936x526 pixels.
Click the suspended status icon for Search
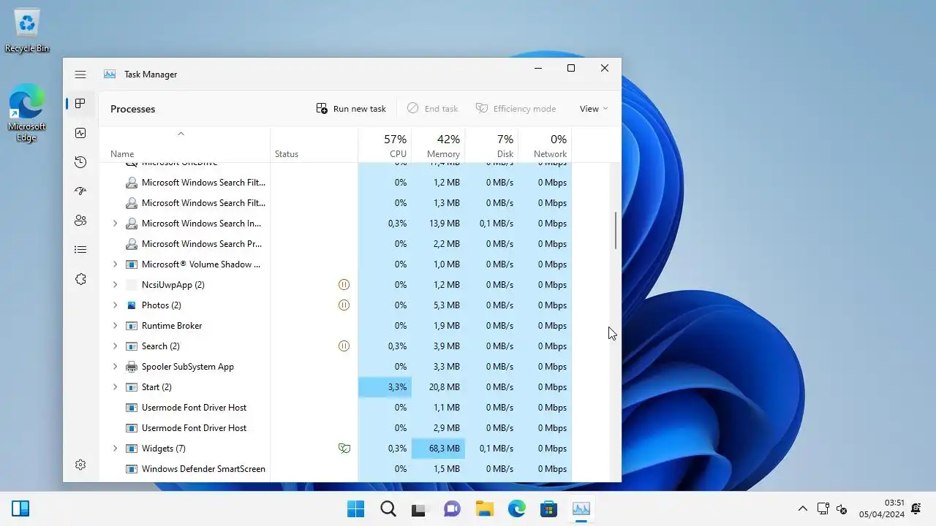[344, 346]
